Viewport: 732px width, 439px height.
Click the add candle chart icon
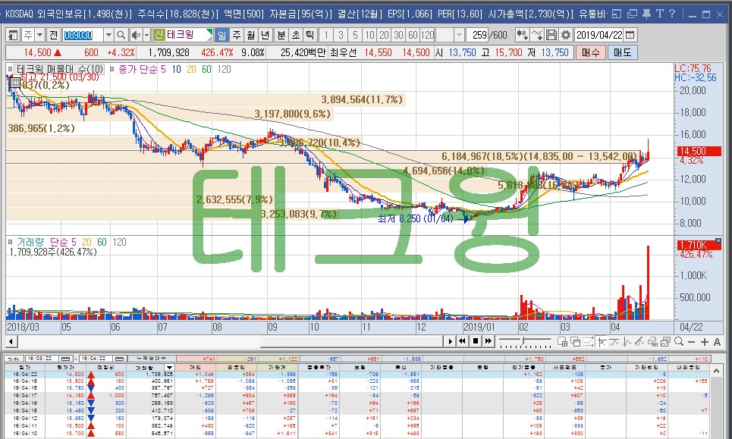pos(522,35)
